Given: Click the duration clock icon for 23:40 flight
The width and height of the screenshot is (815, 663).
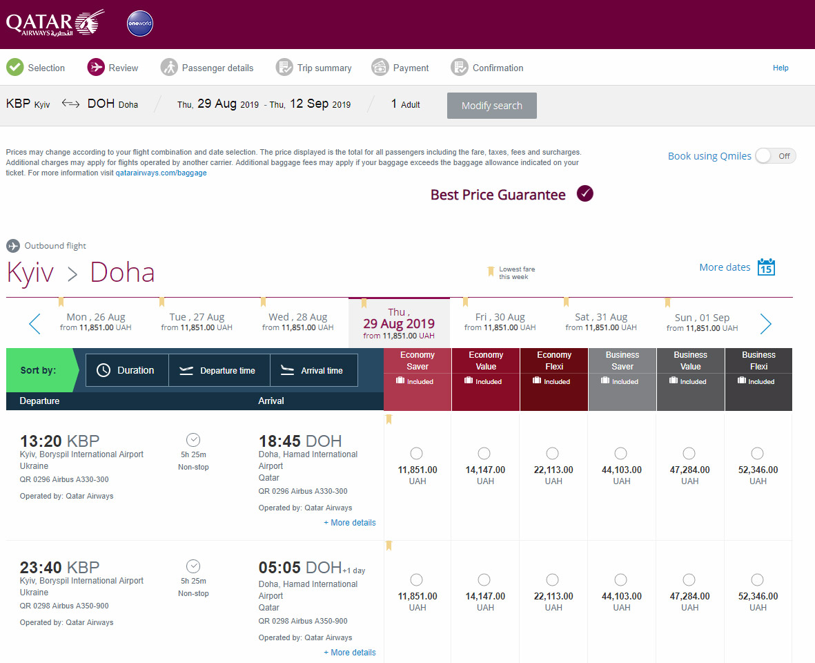Looking at the screenshot, I should 193,566.
